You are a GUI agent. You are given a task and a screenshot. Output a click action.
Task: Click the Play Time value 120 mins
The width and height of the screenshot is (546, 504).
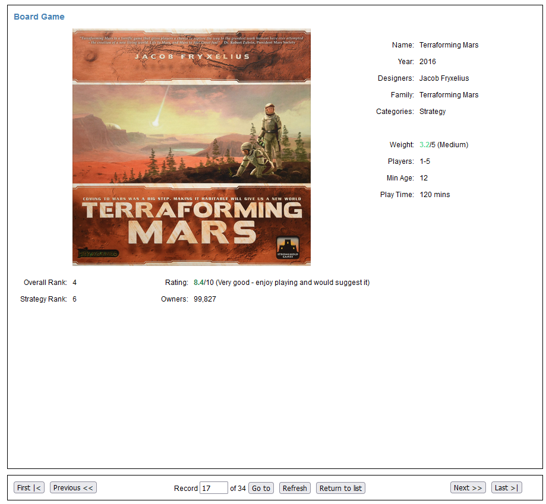click(435, 195)
